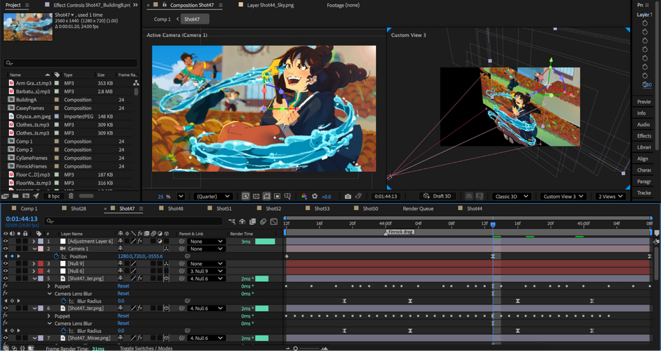Reset exposure using the aperture icon
This screenshot has width=661, height=351.
pyautogui.click(x=314, y=197)
